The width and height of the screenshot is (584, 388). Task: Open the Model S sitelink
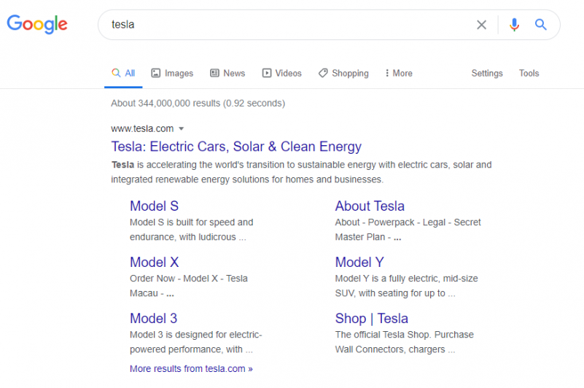pyautogui.click(x=154, y=206)
